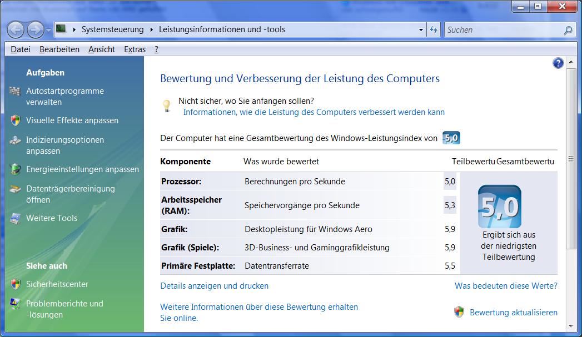Viewport: 582px width, 337px height.
Task: Open Datenträgerbereinigung öffnen
Action: tap(71, 194)
